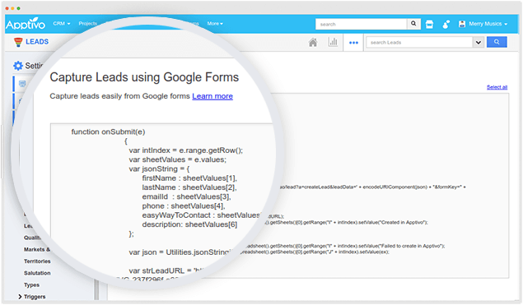Click the Select all link

497,87
